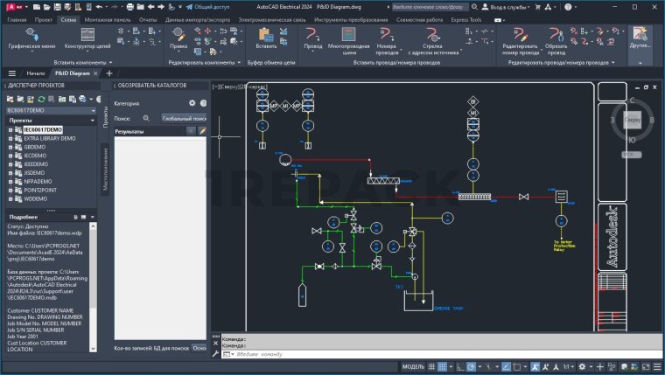The height and width of the screenshot is (375, 665).
Task: Toggle ortho mode in status bar
Action: pyautogui.click(x=461, y=366)
